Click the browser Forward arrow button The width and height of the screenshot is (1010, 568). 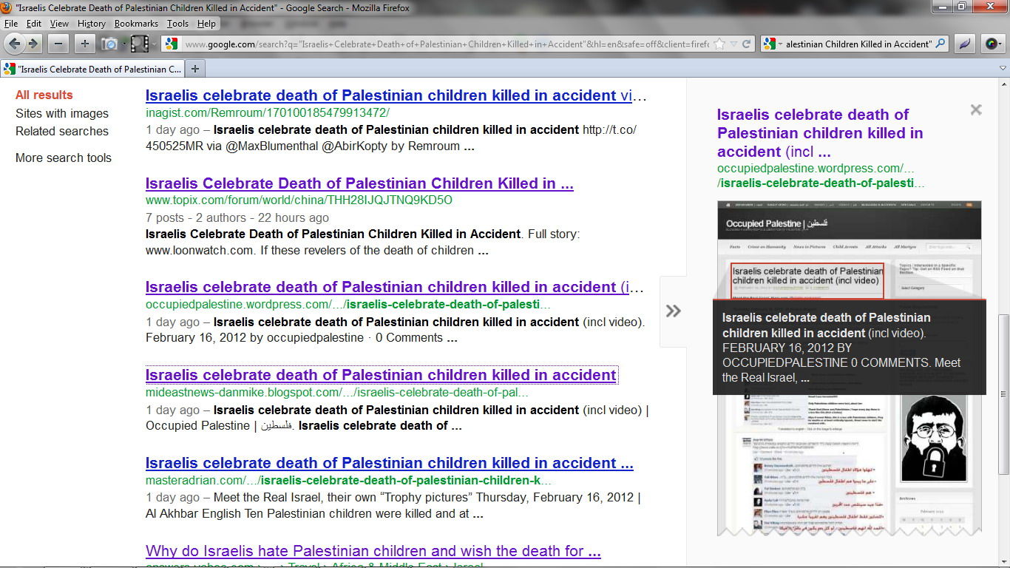click(x=33, y=44)
